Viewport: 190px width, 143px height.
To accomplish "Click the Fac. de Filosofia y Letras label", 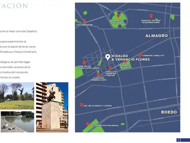I will pos(98,106).
